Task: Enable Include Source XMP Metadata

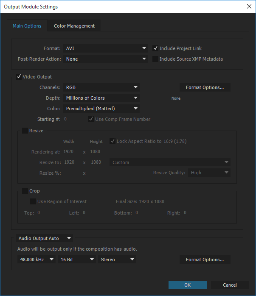Action: [155, 59]
